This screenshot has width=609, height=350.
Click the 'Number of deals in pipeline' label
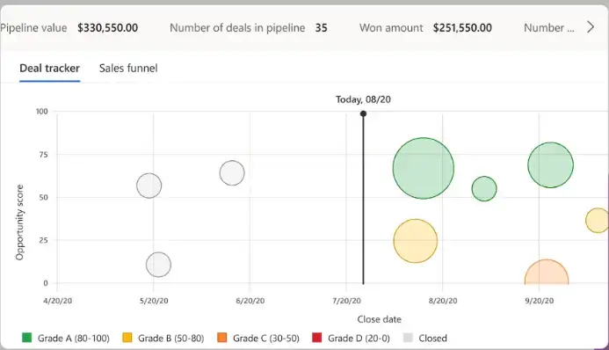(237, 28)
